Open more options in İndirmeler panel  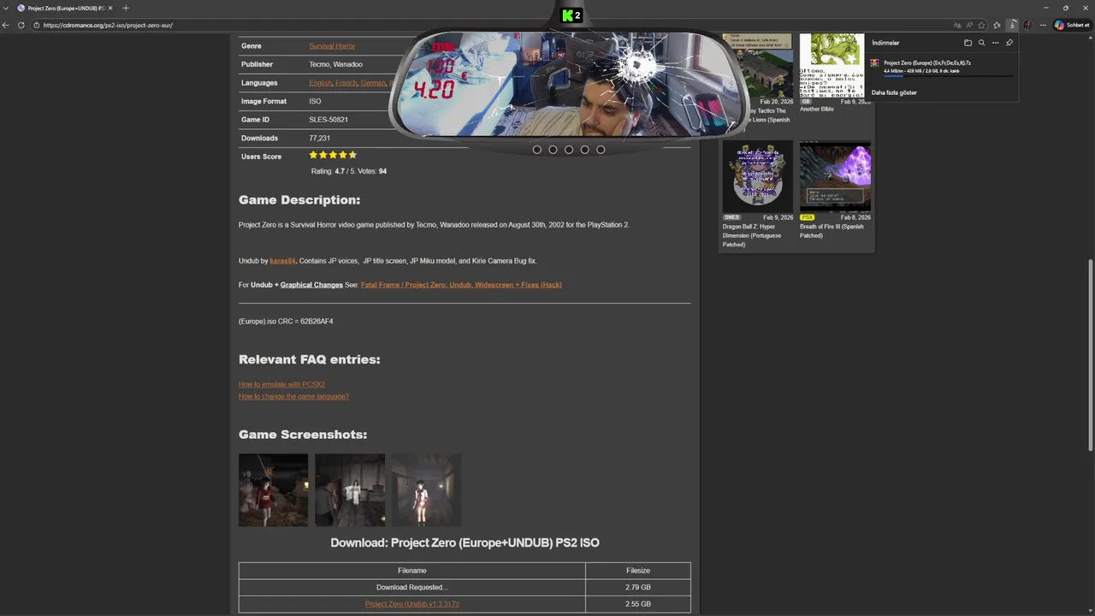coord(995,43)
